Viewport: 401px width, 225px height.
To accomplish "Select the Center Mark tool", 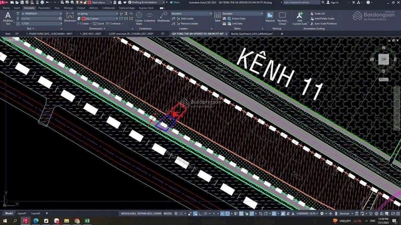I will pyautogui.click(x=139, y=18).
